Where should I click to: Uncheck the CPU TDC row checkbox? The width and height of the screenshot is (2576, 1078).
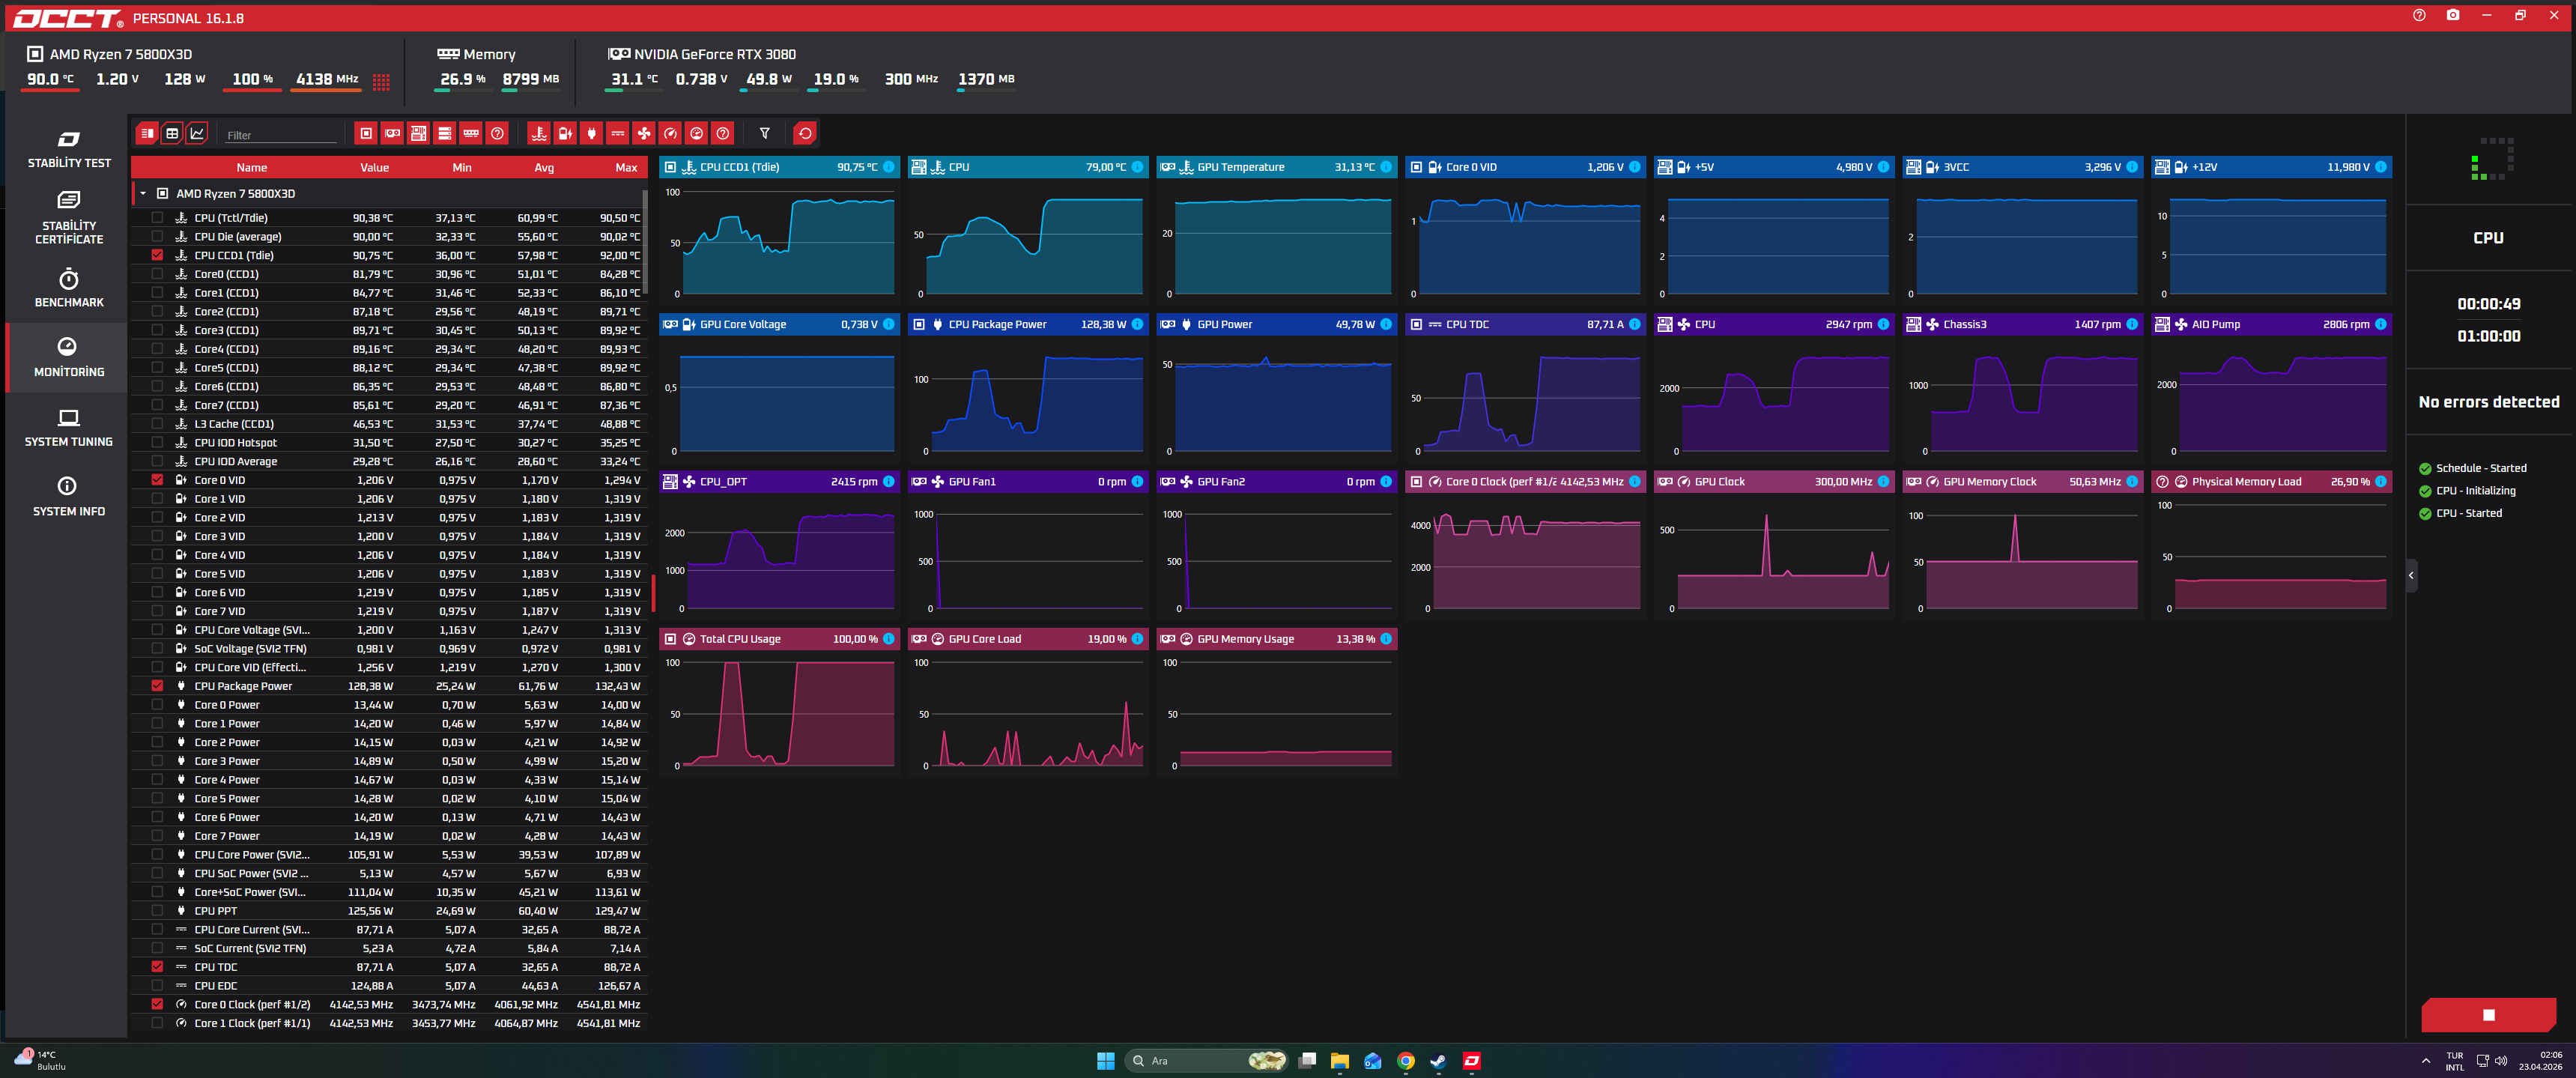coord(157,967)
